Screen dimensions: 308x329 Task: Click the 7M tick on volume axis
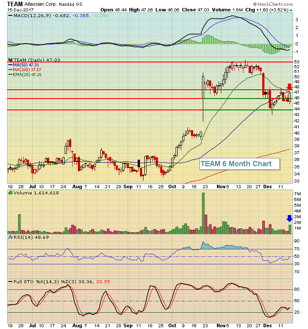tap(297, 194)
